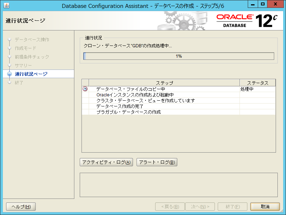Select データベース操作 step in sidebar
The width and height of the screenshot is (286, 215).
(32, 40)
